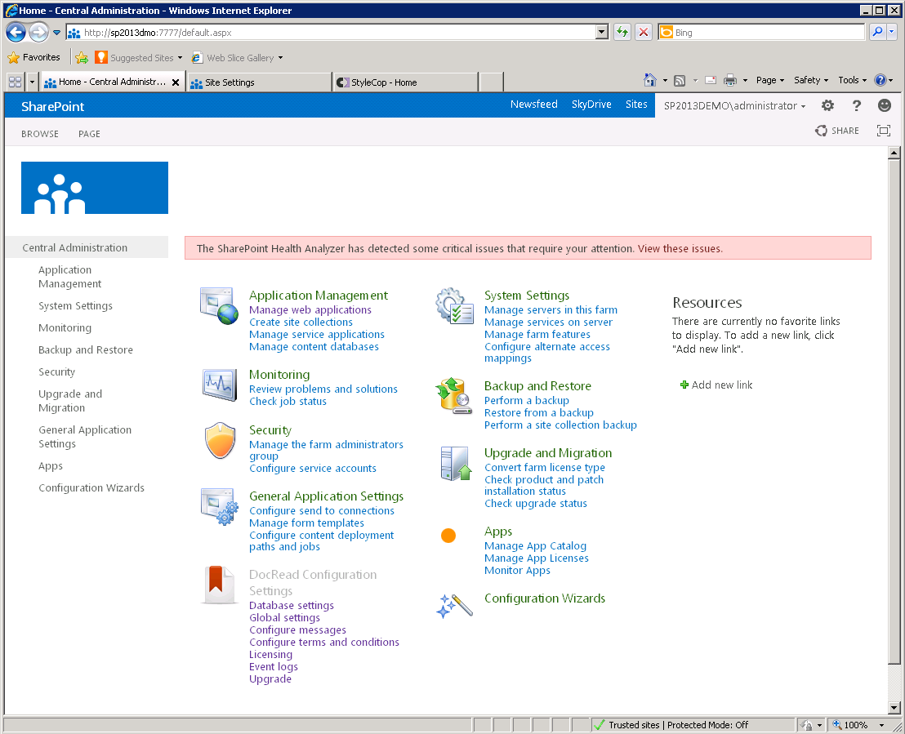
Task: Click the SHARE button
Action: pos(837,131)
